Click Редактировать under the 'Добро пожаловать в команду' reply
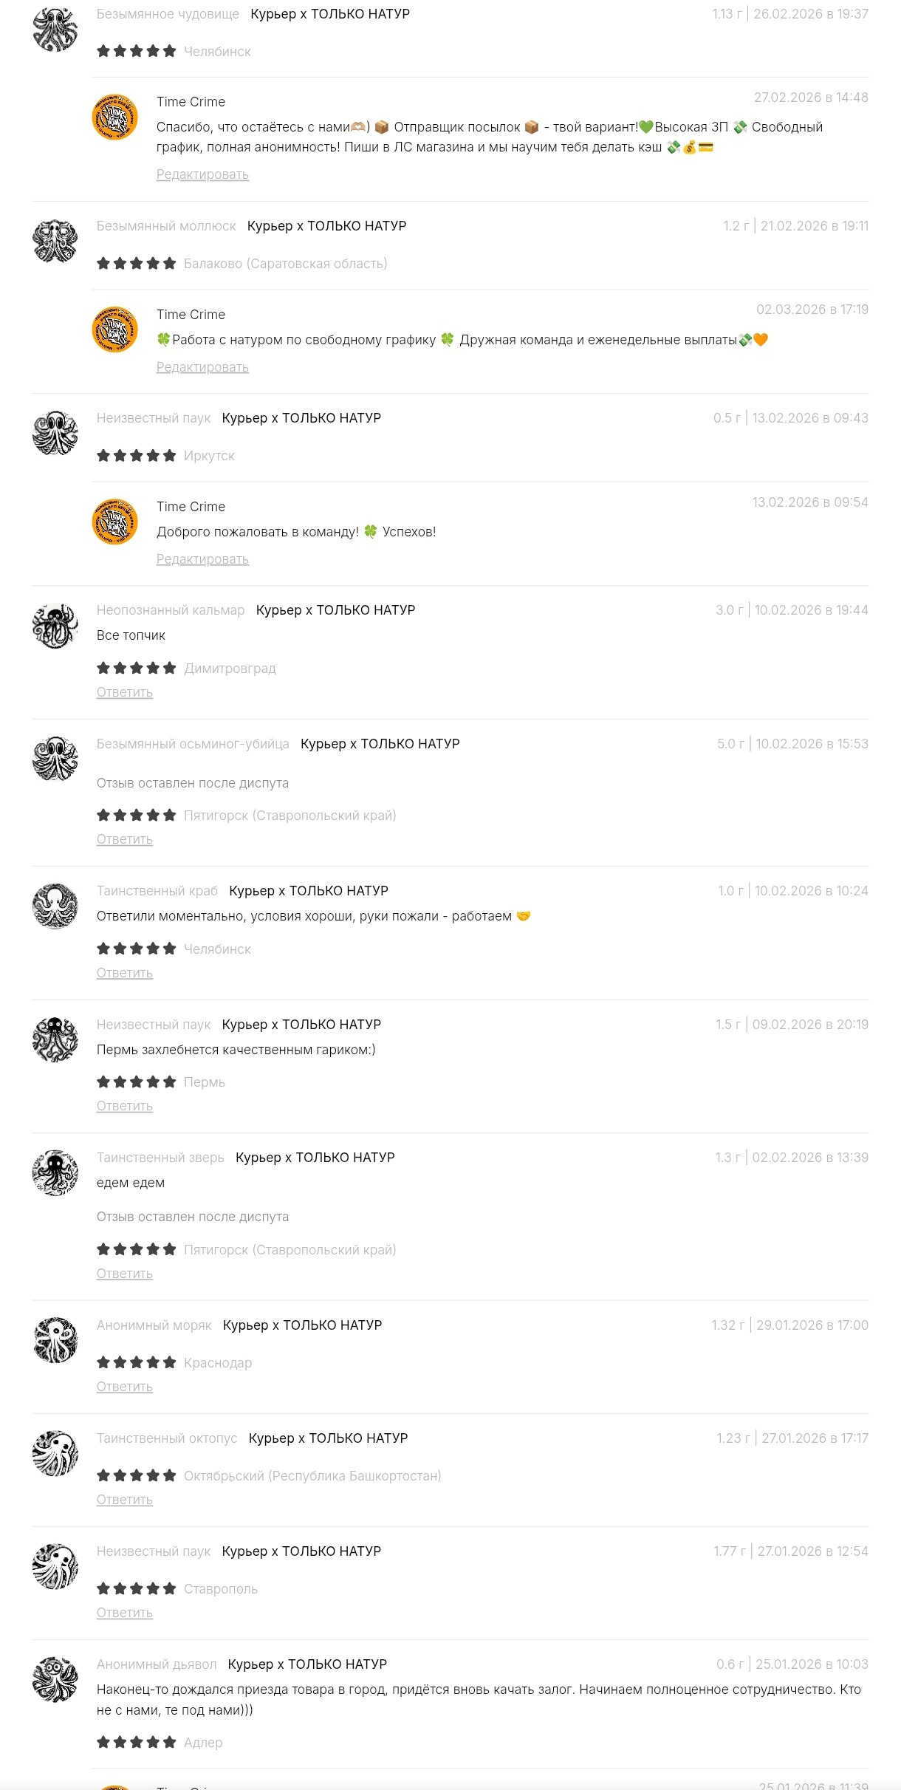Screen dimensions: 901x1790 [202, 559]
